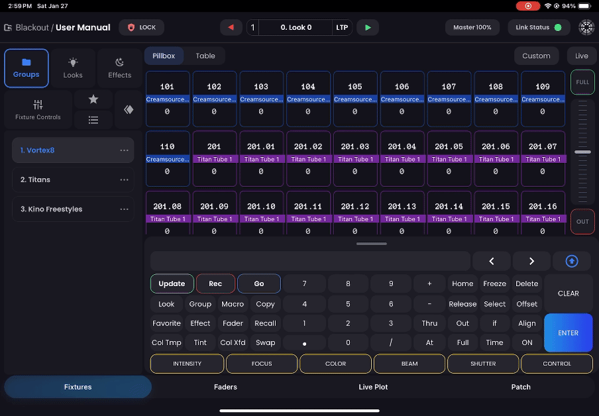Open options for Vortex8 group
Screen dimensions: 599x416
point(124,150)
